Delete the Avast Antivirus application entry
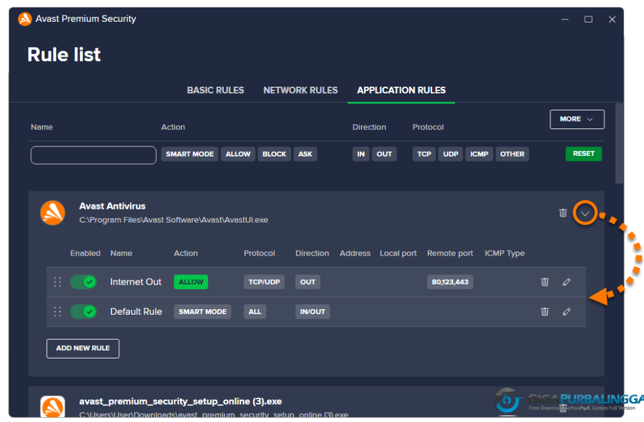This screenshot has width=644, height=422. (563, 213)
